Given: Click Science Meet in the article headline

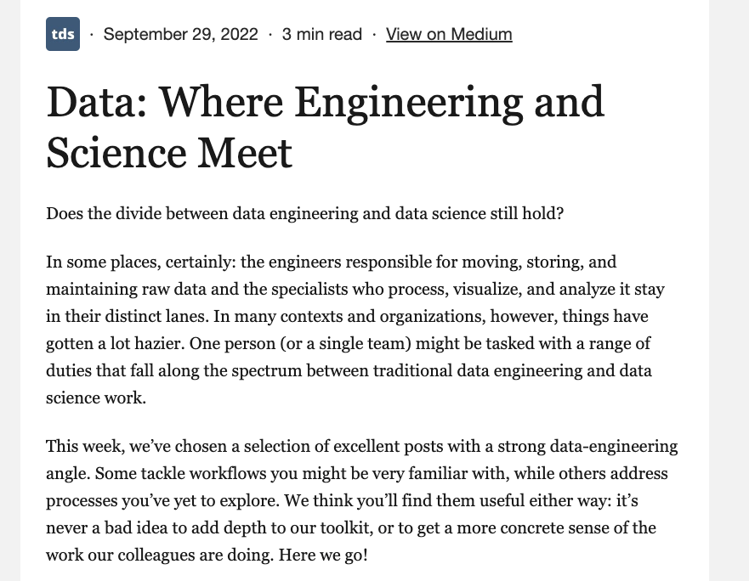Looking at the screenshot, I should pyautogui.click(x=169, y=153).
